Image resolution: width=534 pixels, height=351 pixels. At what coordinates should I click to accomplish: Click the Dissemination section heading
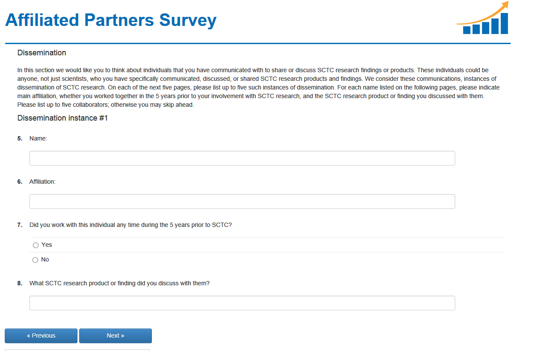click(x=42, y=53)
